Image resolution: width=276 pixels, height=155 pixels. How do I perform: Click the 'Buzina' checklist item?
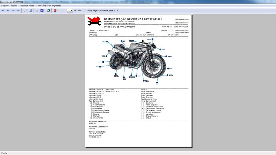[x=94, y=103]
